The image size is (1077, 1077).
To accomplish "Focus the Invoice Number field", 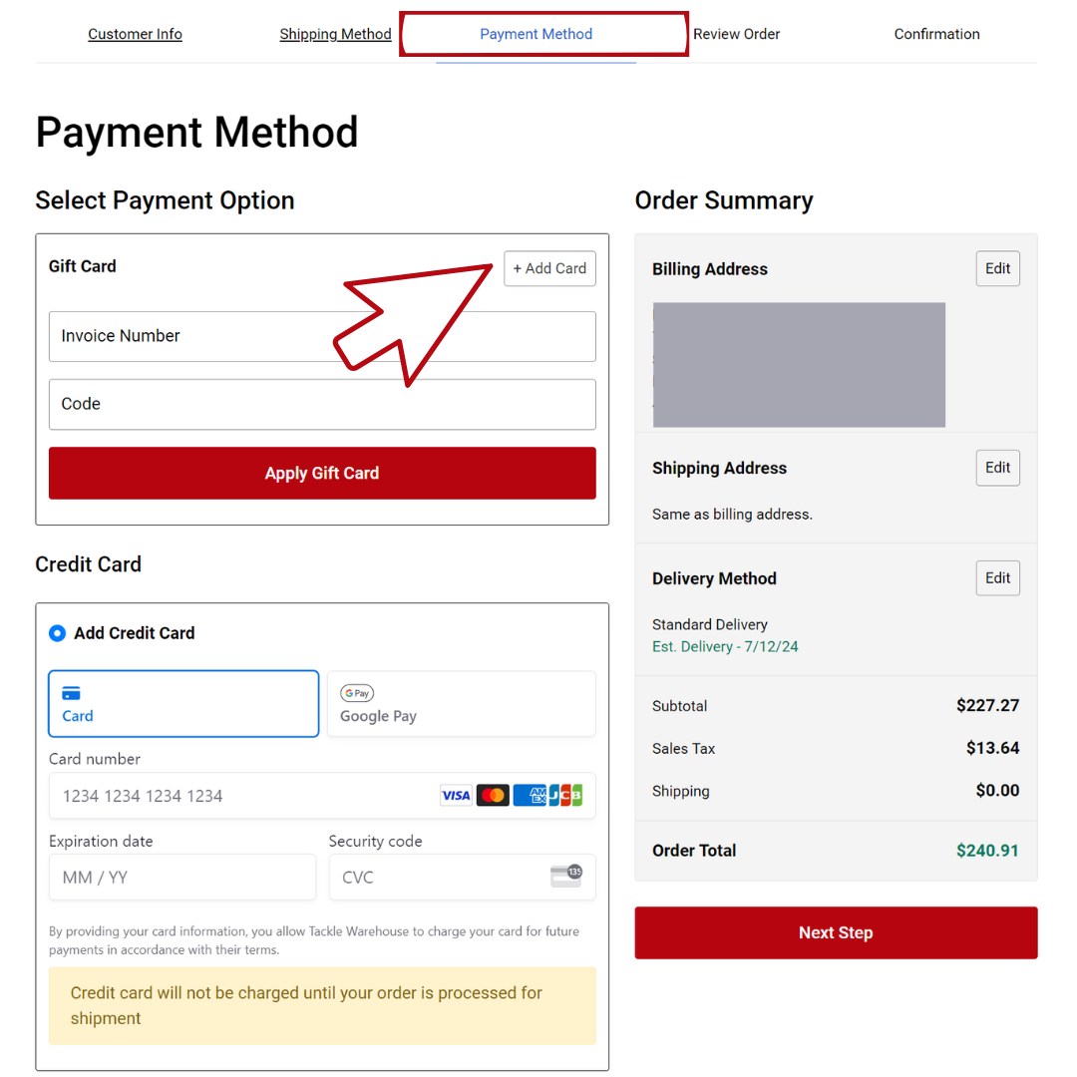I will click(x=322, y=337).
